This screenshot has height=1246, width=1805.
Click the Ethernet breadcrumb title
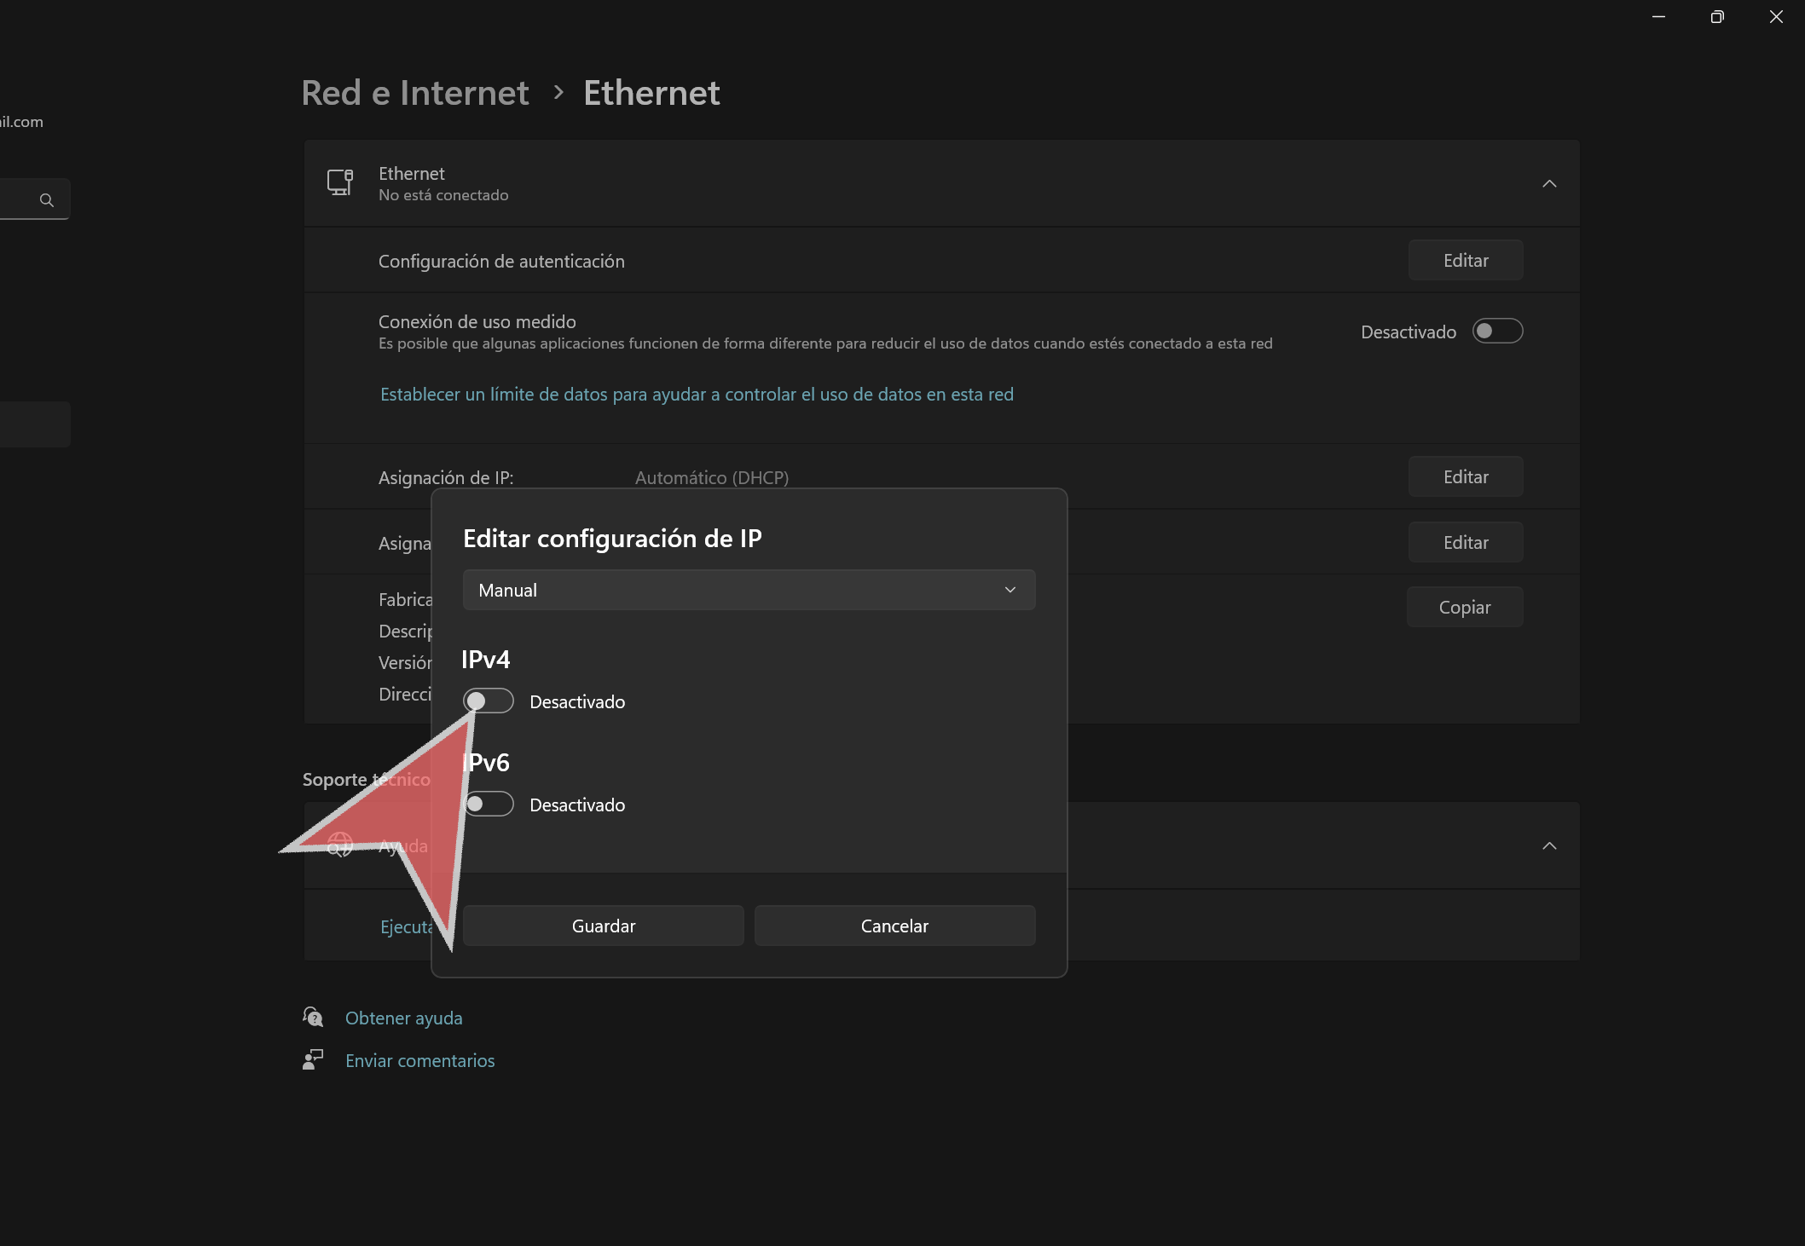click(651, 92)
